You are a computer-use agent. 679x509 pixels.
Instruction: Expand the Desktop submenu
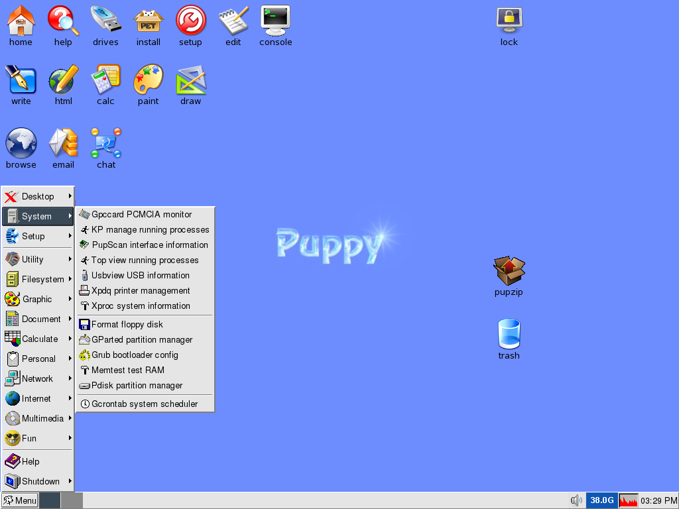(x=38, y=196)
